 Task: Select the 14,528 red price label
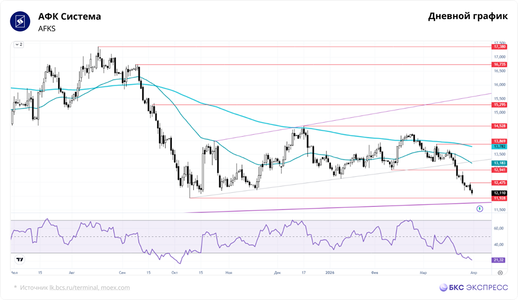(x=499, y=126)
